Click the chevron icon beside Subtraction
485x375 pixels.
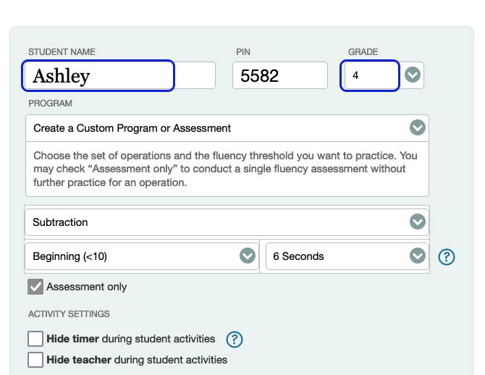pos(417,222)
